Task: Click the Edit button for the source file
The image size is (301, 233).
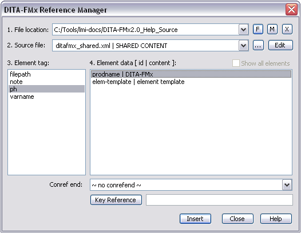Action: point(280,46)
